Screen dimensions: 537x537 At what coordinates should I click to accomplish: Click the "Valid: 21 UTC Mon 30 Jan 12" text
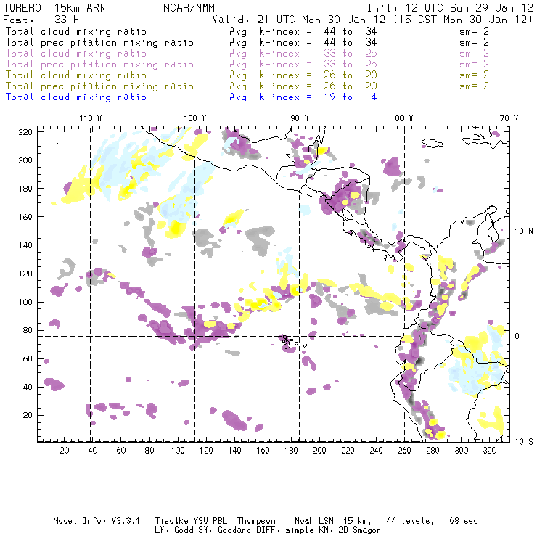click(299, 19)
